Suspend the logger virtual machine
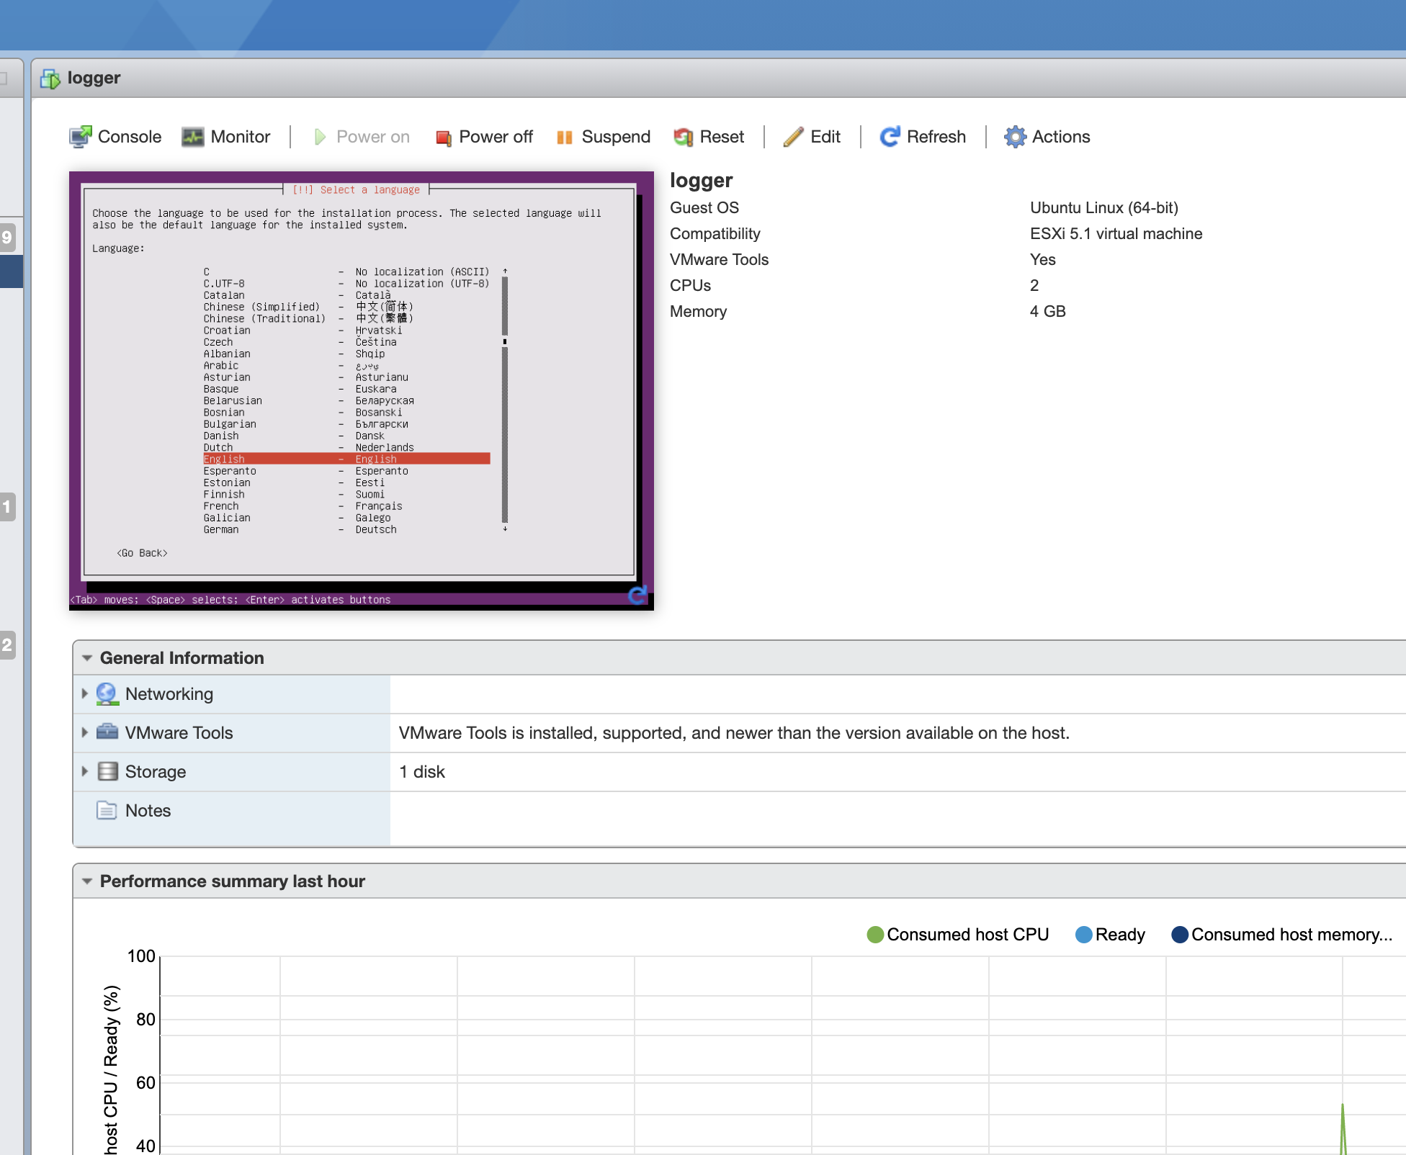 click(603, 137)
